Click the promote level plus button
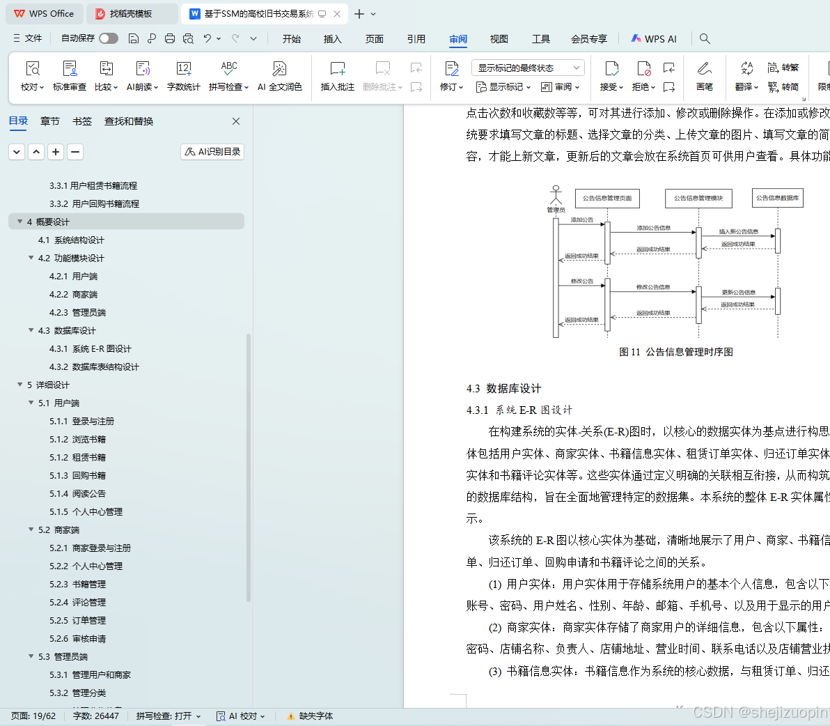Screen dimensions: 830x726 coord(56,152)
